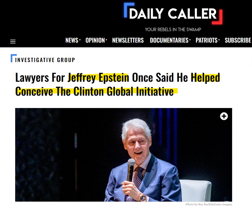The width and height of the screenshot is (252, 210).
Task: Select the Opinion menu item
Action: [95, 40]
